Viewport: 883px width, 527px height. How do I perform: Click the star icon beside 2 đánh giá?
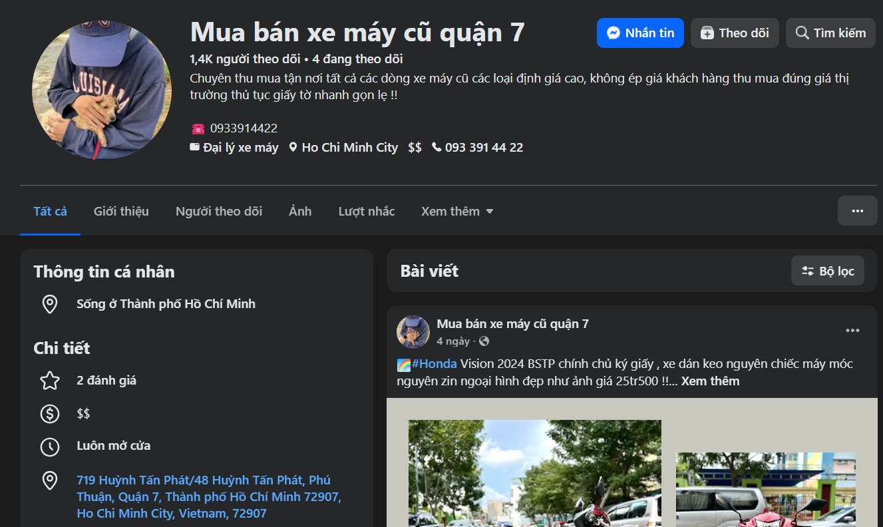coord(50,381)
